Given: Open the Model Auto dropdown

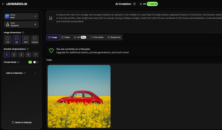Looking at the screenshot, I should [21, 16].
